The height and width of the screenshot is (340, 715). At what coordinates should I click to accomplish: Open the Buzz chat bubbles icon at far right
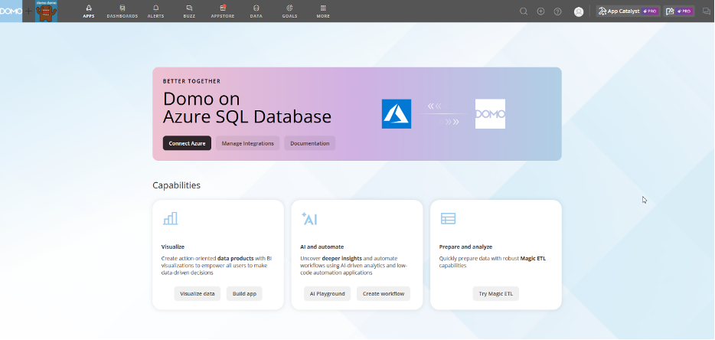[707, 11]
